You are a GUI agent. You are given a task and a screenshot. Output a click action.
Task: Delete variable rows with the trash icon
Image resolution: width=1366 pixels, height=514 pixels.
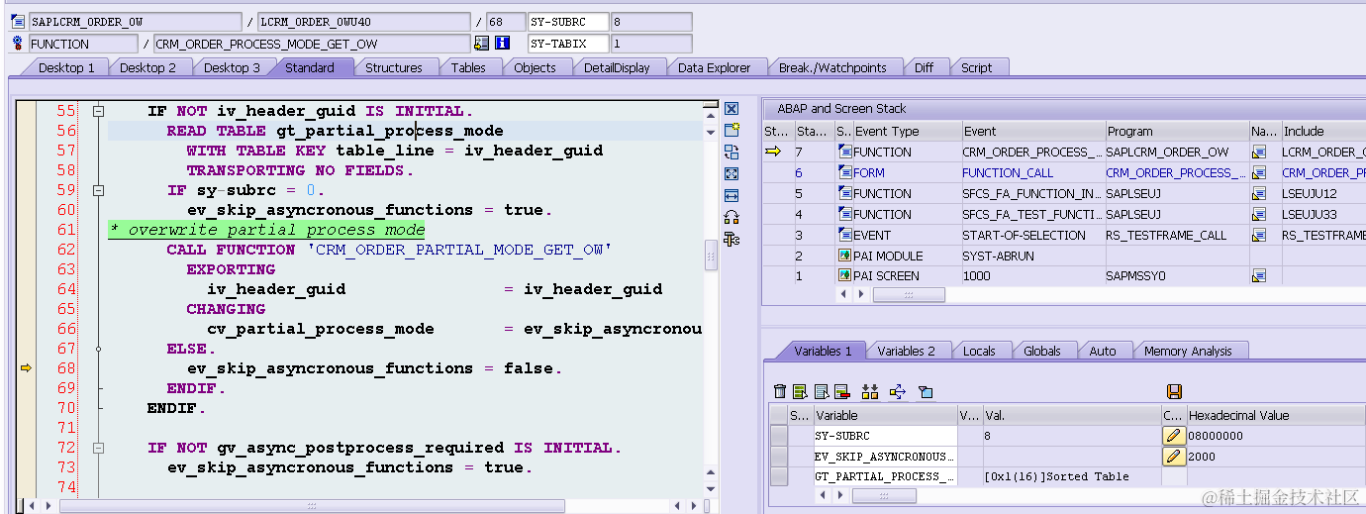pos(780,391)
